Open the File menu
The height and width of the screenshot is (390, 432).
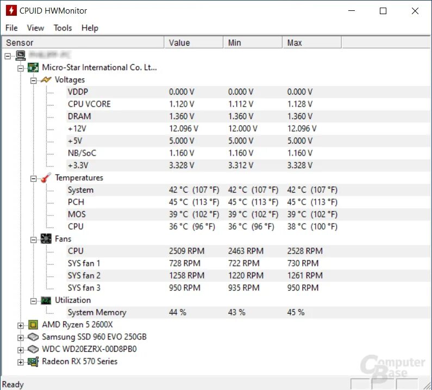coord(11,28)
